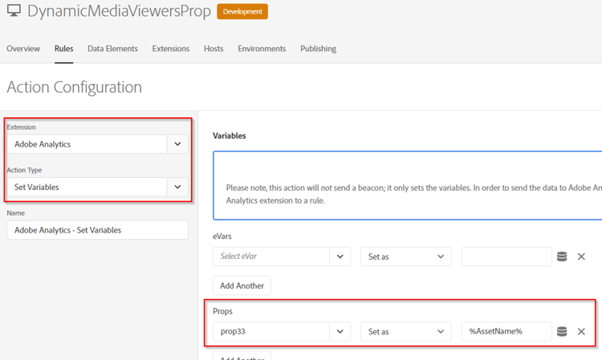The width and height of the screenshot is (602, 360).
Task: Remove the eVar row with X icon
Action: [581, 257]
